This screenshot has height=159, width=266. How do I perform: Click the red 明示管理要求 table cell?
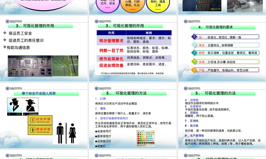pos(111,41)
